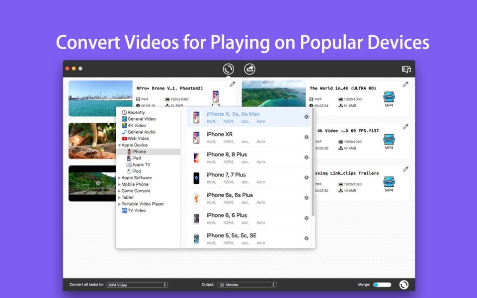Toggle the Merge switch

[382, 285]
